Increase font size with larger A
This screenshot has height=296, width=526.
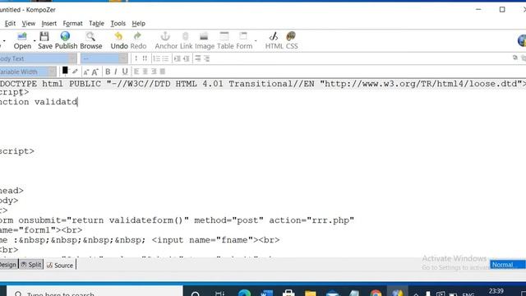(x=95, y=72)
